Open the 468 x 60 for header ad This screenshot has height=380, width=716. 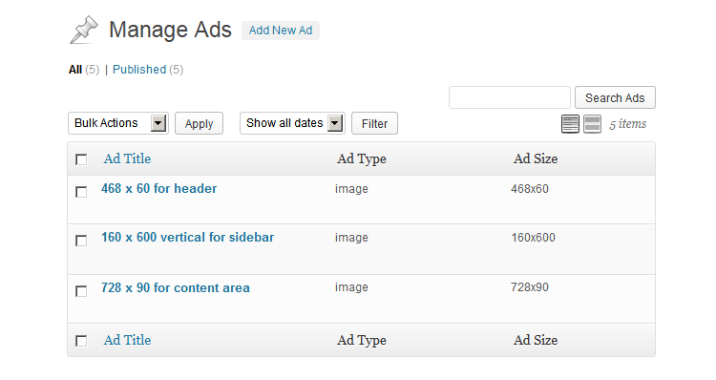click(x=158, y=189)
